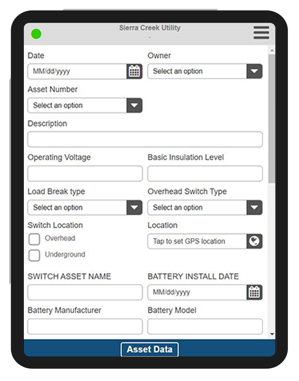The width and height of the screenshot is (299, 381).
Task: Click the scrollbar up arrow
Action: [x=272, y=51]
